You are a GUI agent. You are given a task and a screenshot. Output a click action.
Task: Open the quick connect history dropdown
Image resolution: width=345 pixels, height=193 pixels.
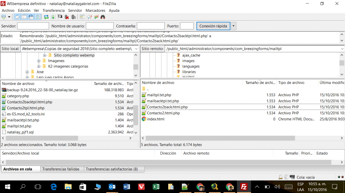click(233, 26)
